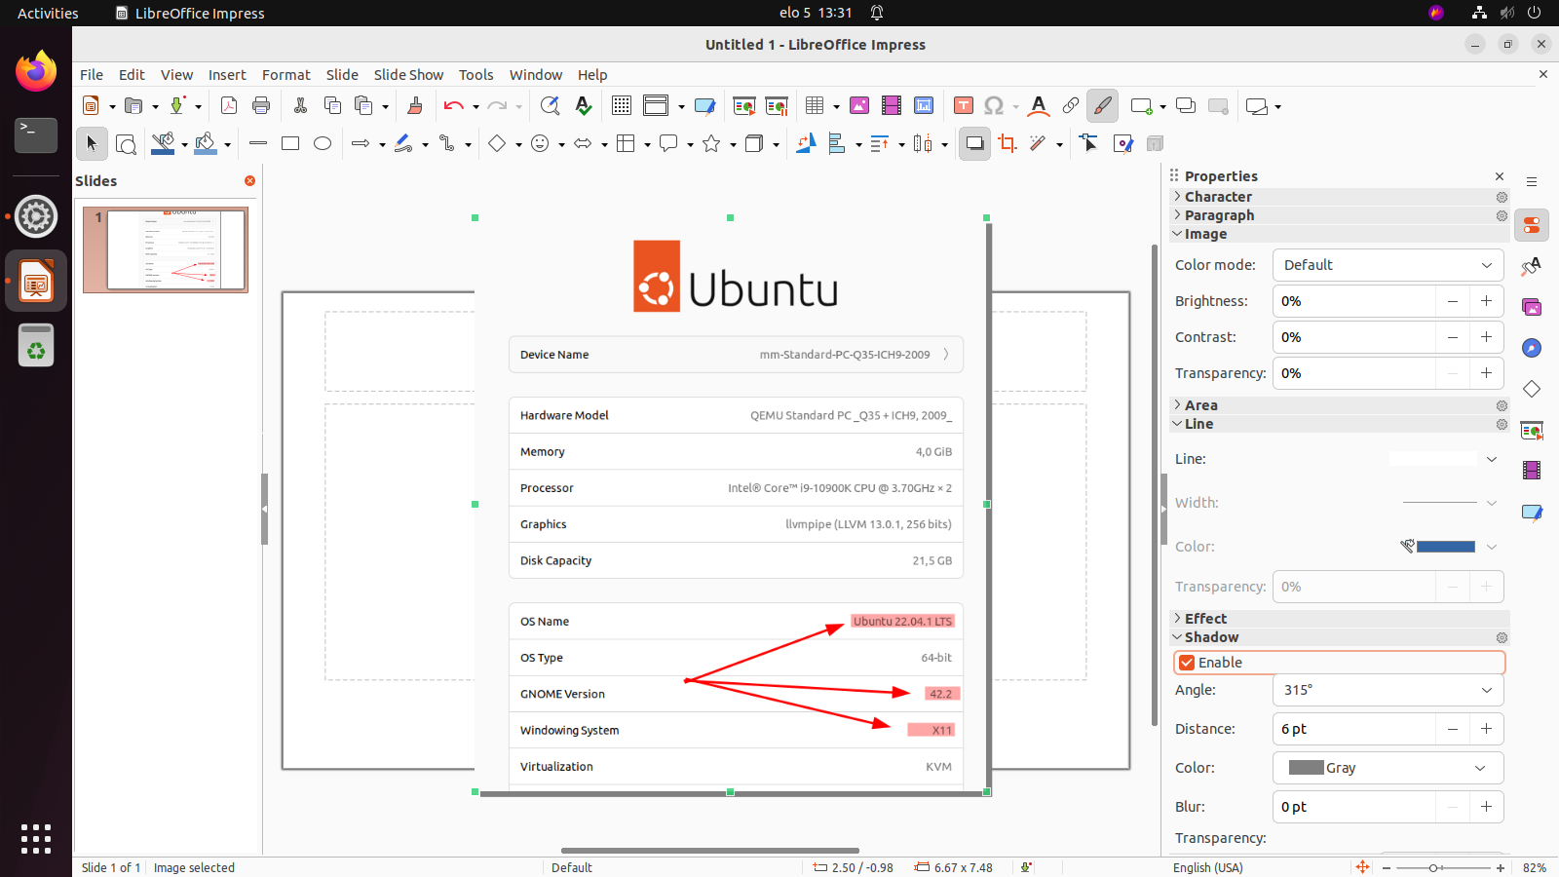
Task: Increase shadow Blur with plus button
Action: click(1486, 807)
